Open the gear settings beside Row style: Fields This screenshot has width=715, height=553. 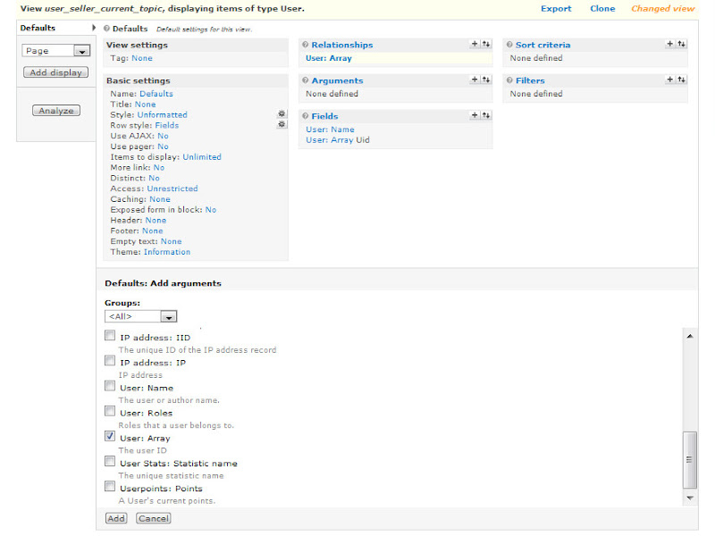coord(282,125)
